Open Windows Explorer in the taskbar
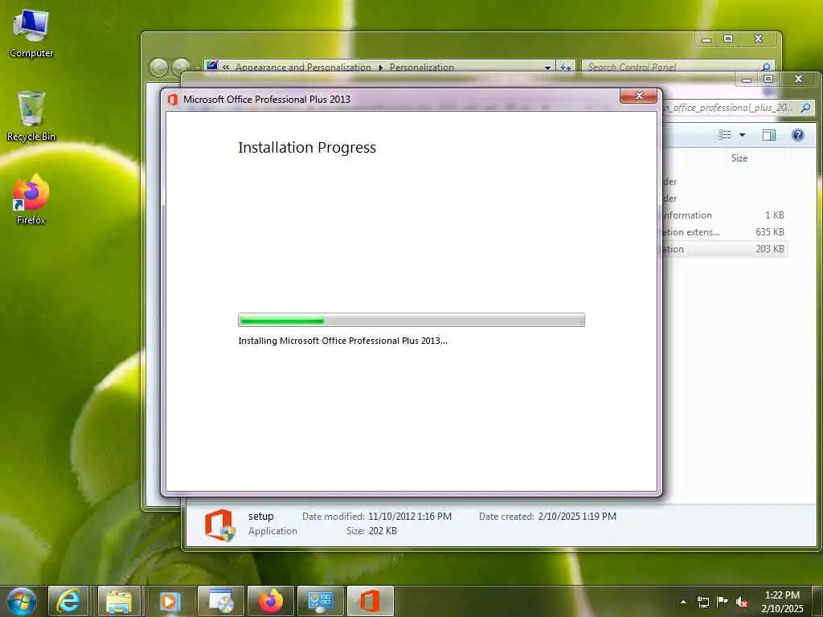Screen dimensions: 823x617 click(119, 601)
